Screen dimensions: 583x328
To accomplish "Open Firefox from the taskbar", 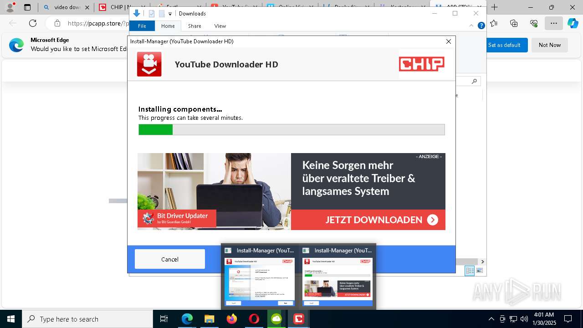I will 231,319.
